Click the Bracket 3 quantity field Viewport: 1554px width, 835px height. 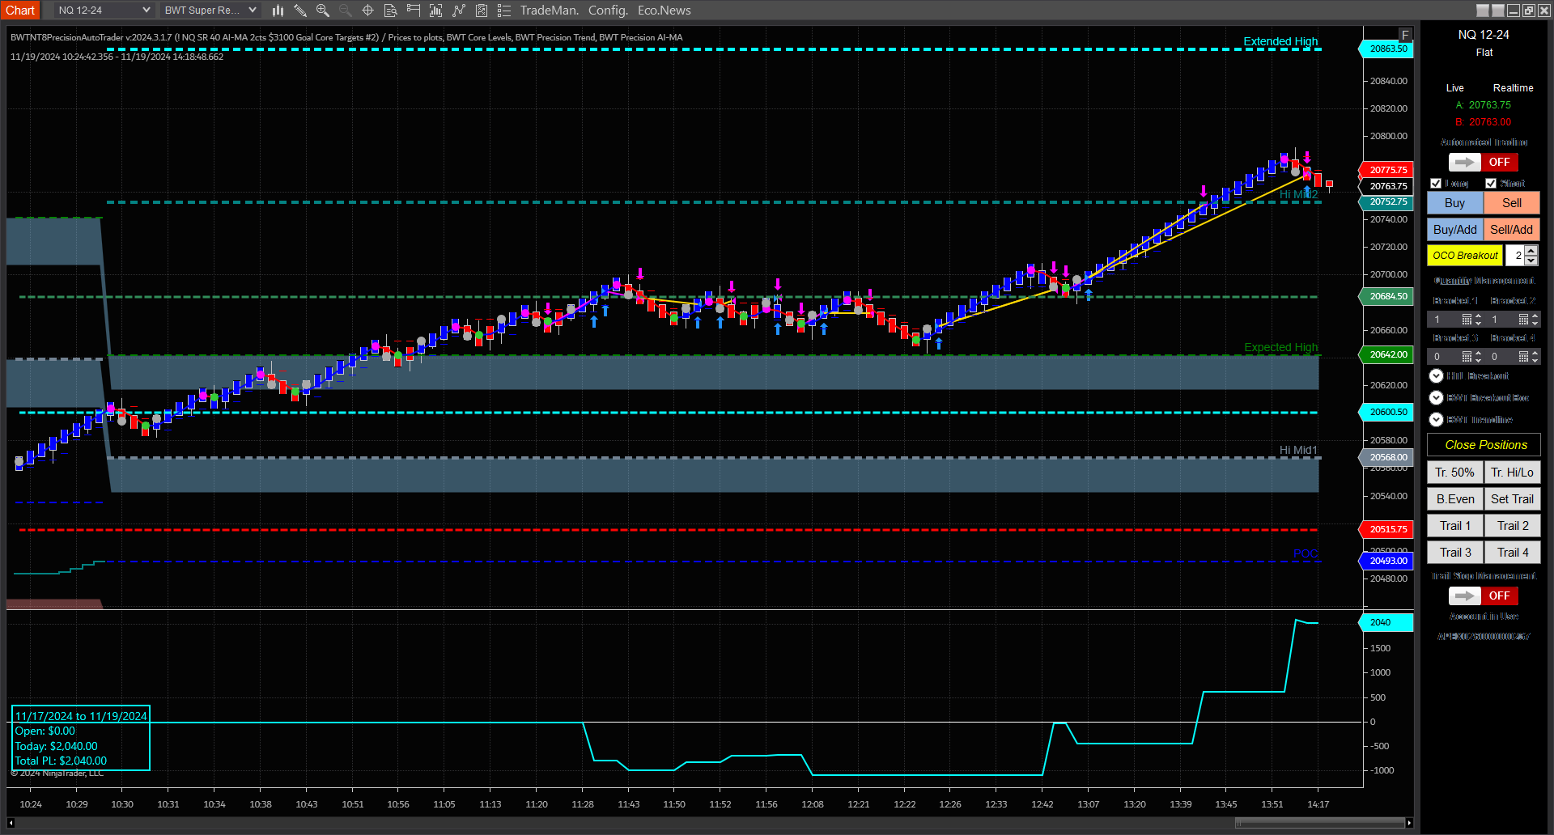(x=1445, y=357)
